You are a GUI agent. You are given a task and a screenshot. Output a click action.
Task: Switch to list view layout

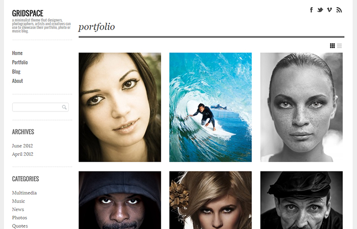[x=339, y=46]
